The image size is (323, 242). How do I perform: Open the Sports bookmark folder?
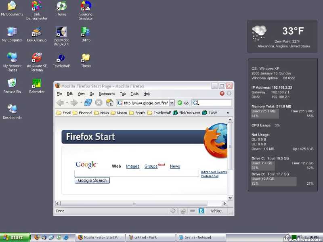pyautogui.click(x=140, y=113)
